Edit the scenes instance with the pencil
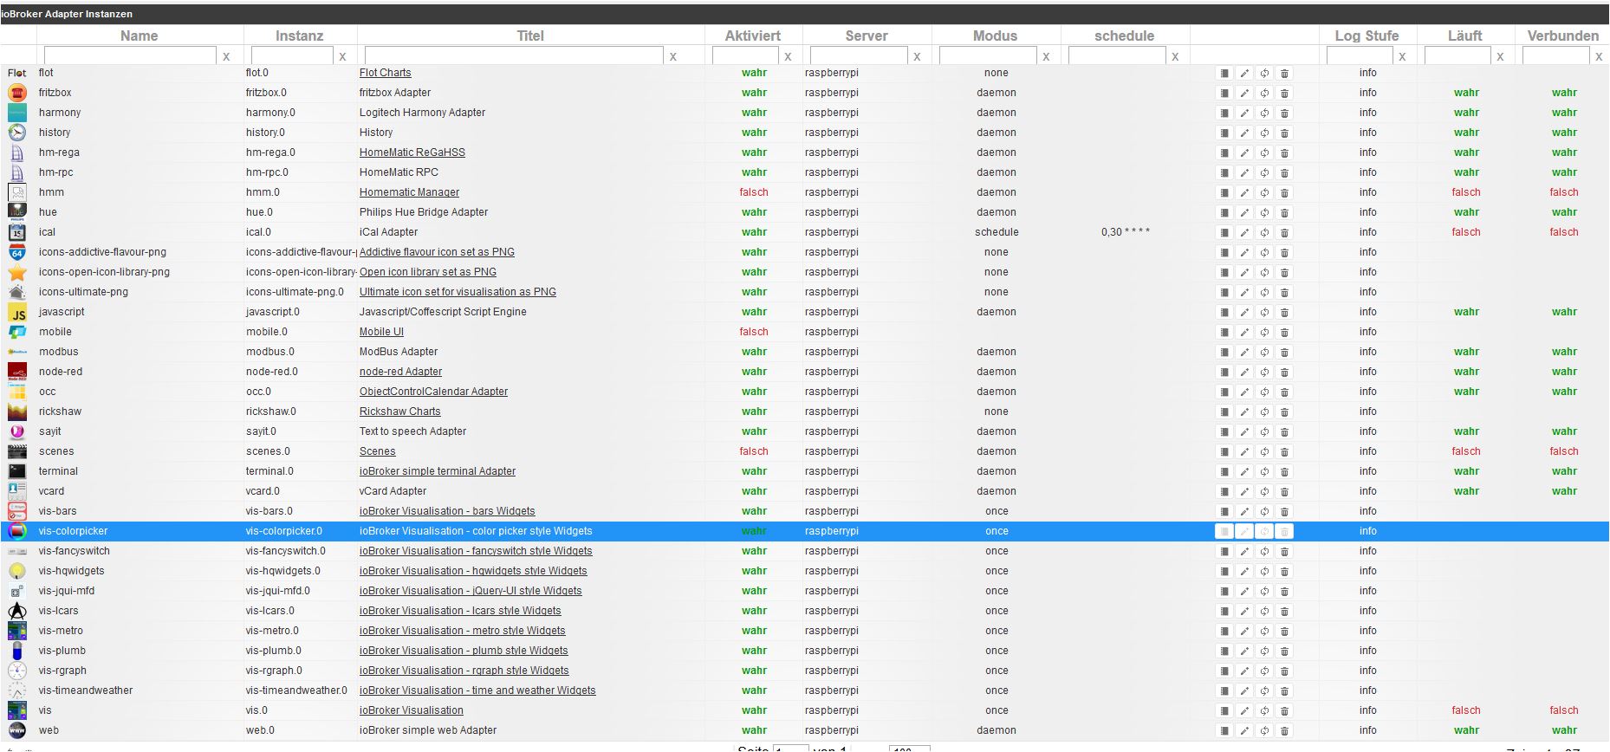This screenshot has width=1610, height=752. pos(1244,452)
